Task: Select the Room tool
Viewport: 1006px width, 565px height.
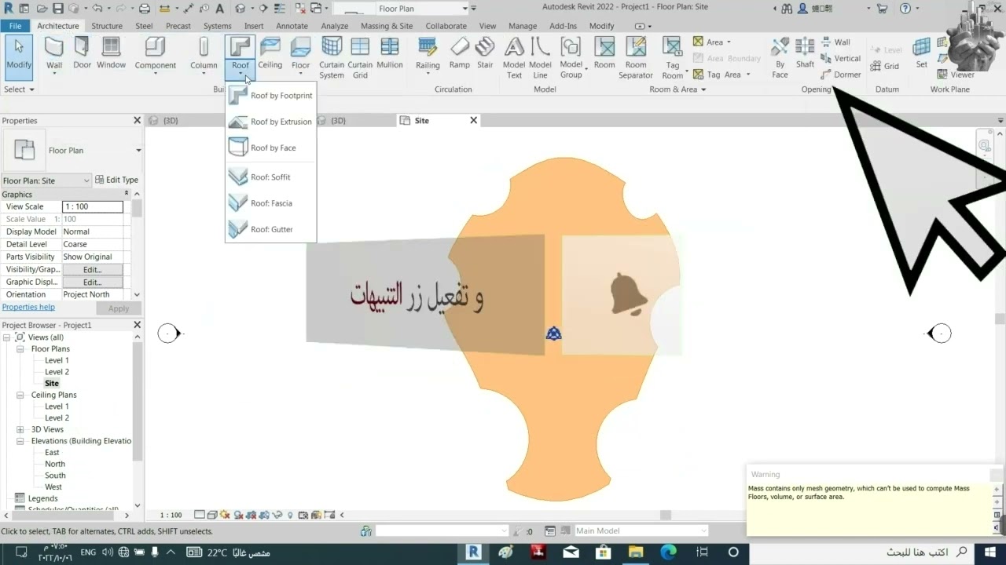Action: coord(604,53)
